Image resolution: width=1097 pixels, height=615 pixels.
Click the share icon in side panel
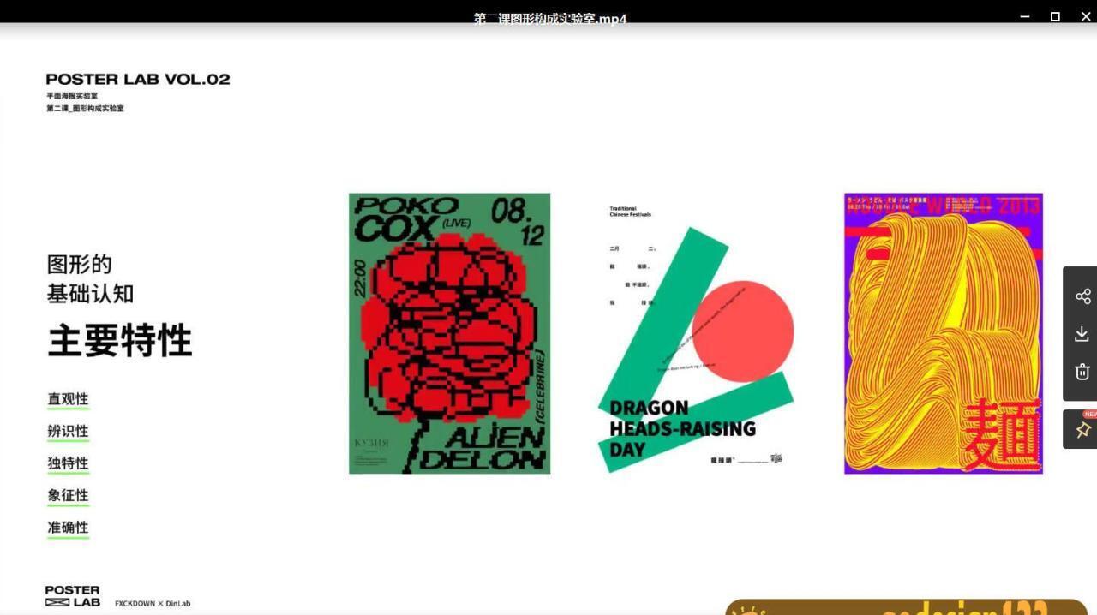(x=1082, y=296)
